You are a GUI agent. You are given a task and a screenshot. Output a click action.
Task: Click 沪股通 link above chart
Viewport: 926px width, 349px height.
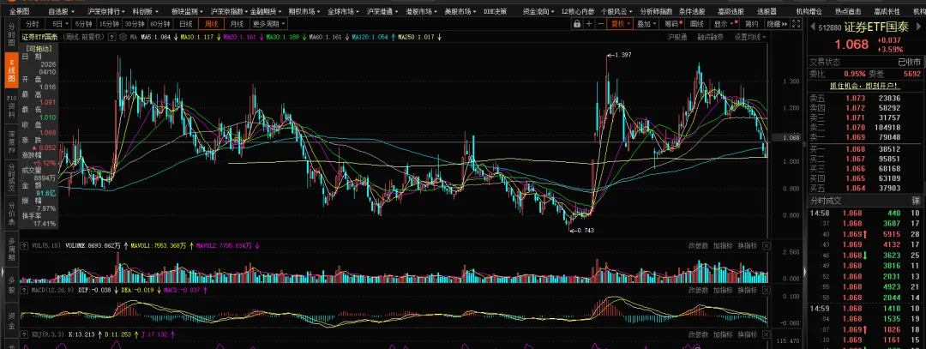677,37
